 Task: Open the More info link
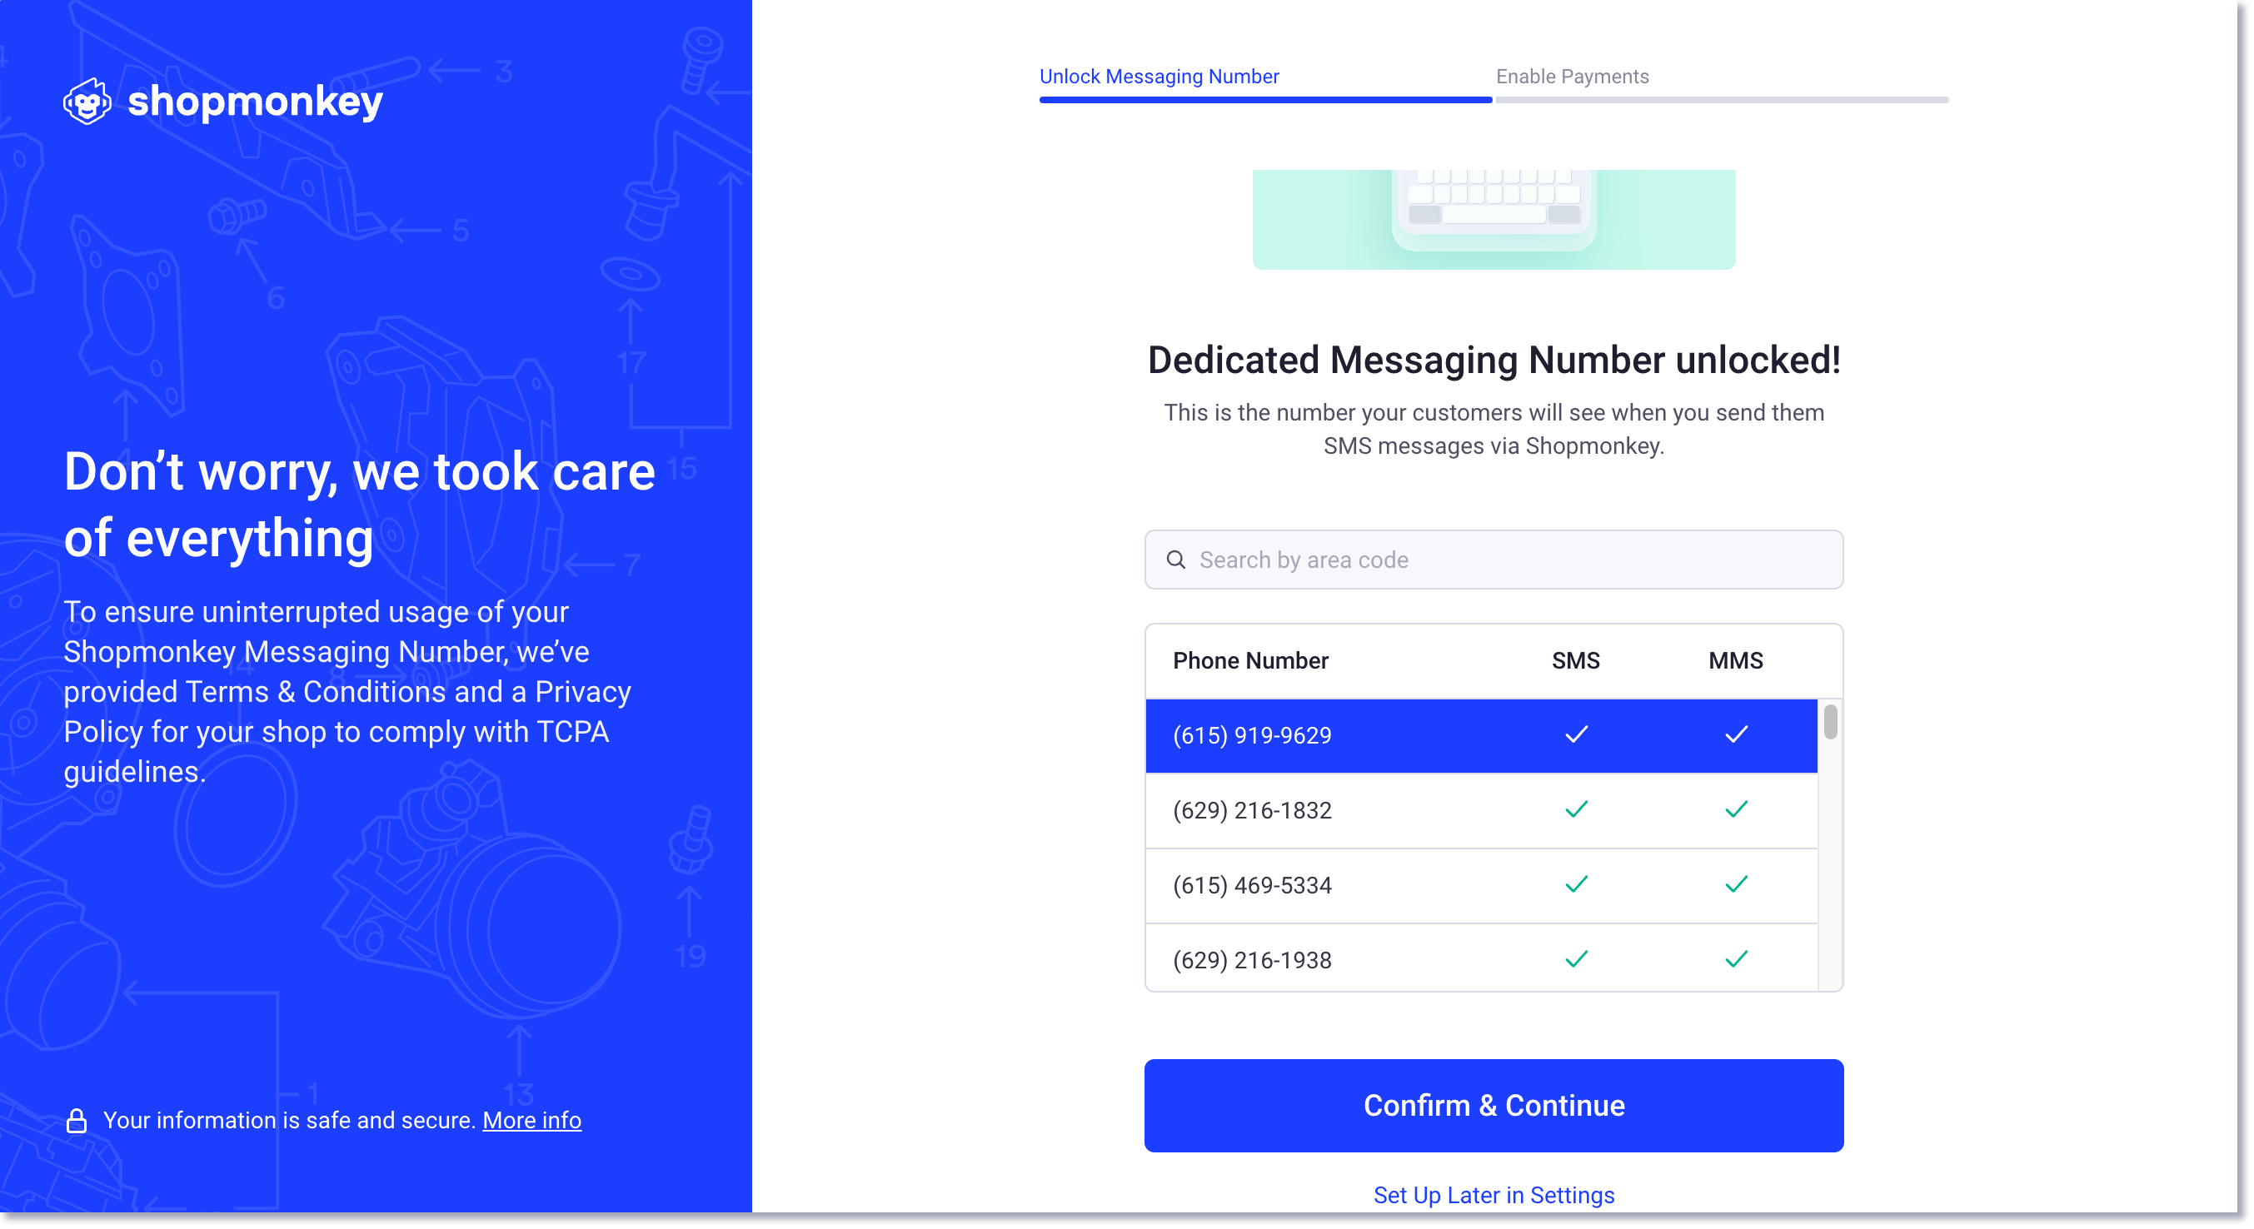(531, 1121)
